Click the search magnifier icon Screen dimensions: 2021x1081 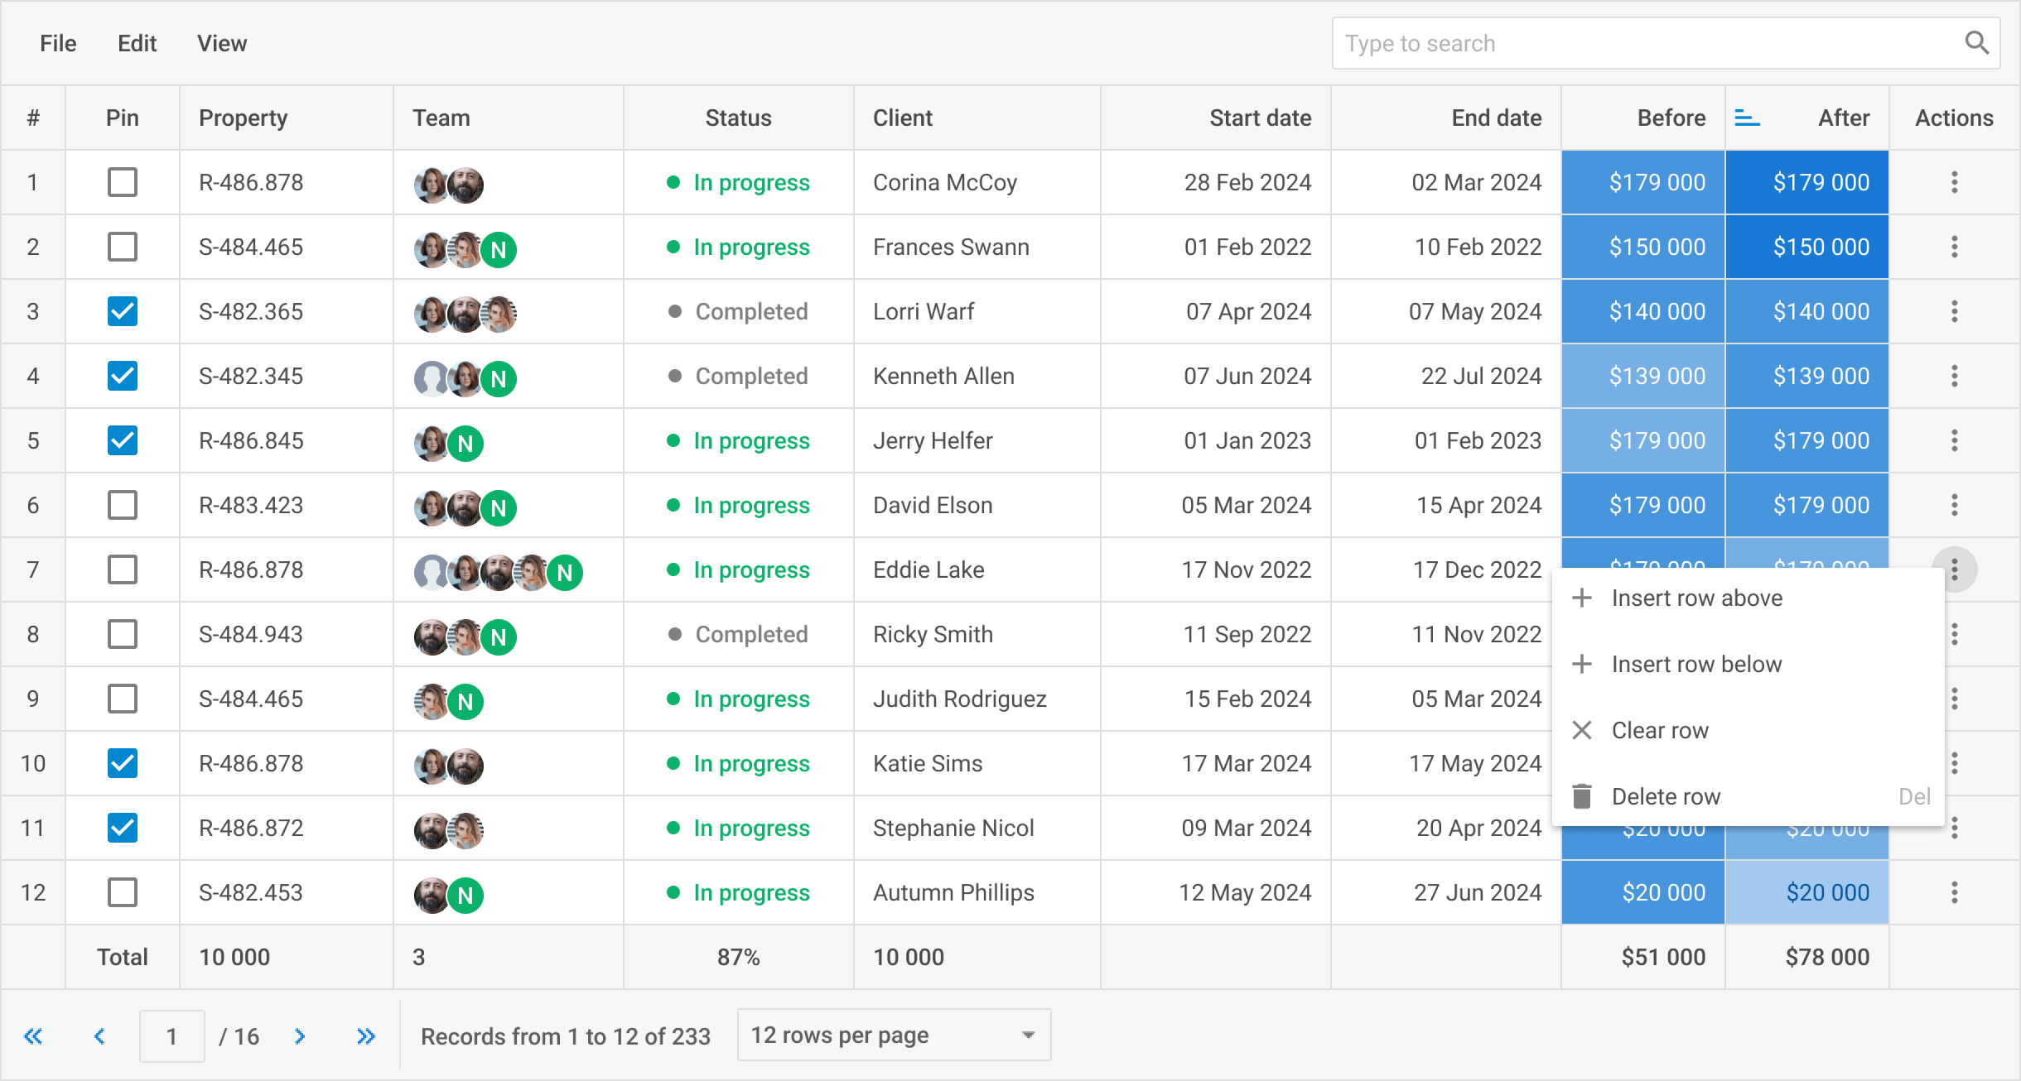[1976, 43]
